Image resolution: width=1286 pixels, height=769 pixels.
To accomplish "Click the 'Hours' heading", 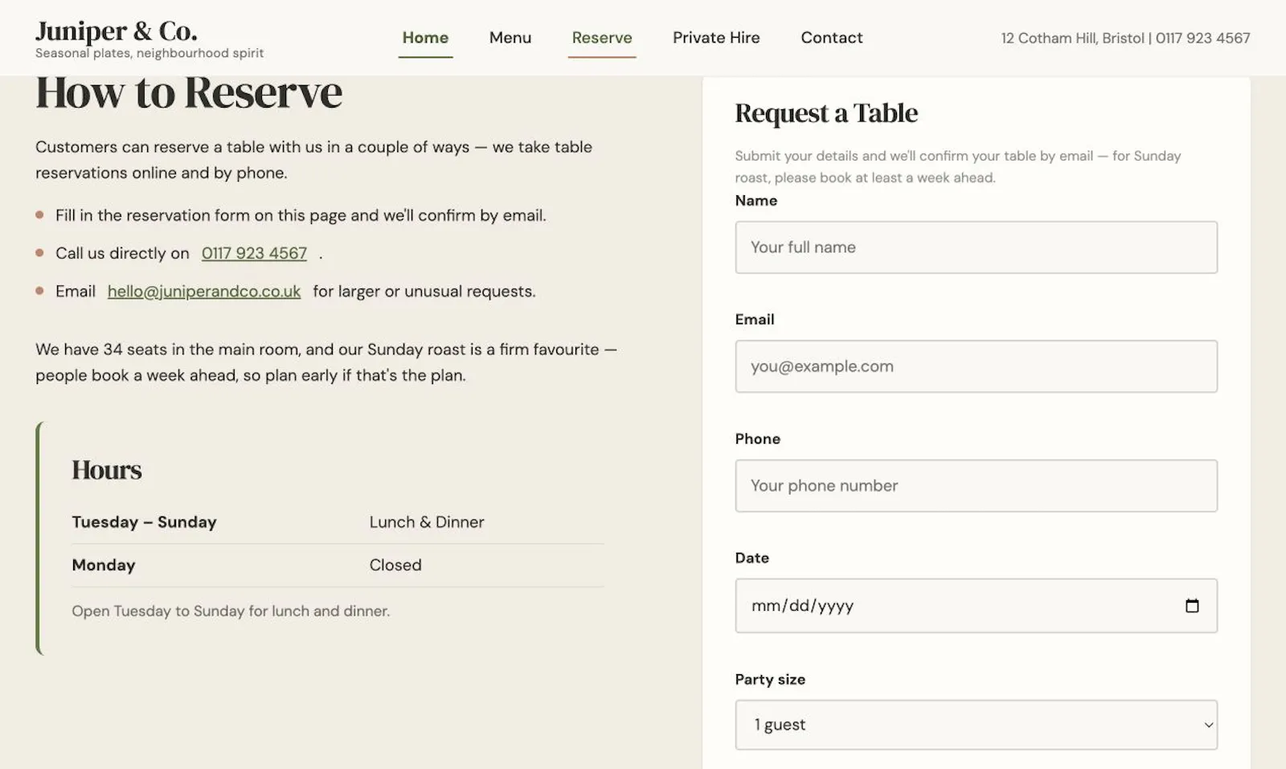I will [x=107, y=470].
